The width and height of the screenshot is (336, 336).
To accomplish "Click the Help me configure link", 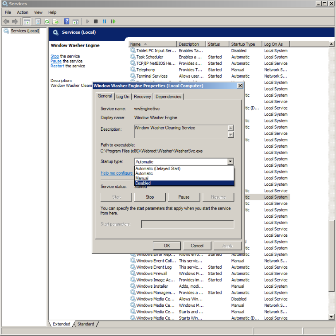I will (117, 173).
